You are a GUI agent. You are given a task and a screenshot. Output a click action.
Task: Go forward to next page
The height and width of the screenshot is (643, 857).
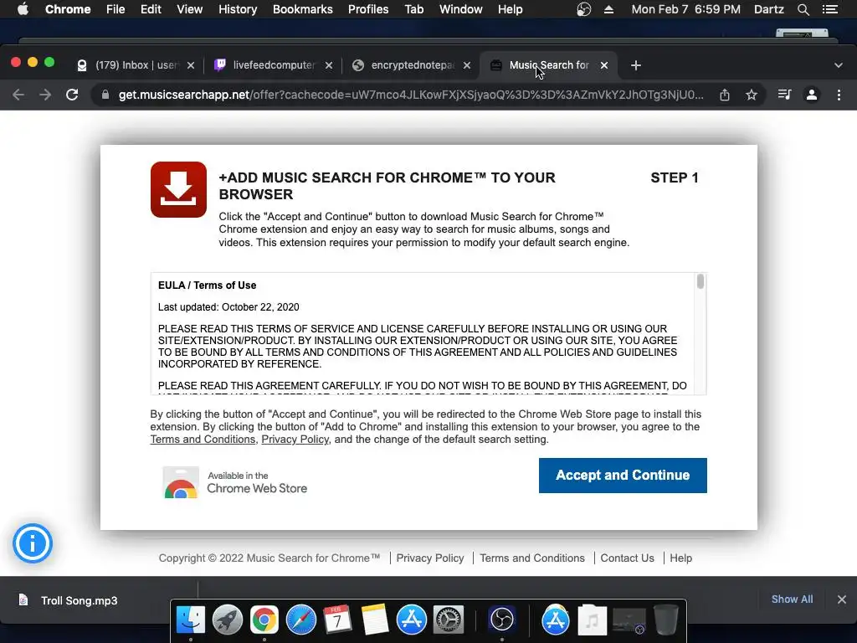coord(45,95)
